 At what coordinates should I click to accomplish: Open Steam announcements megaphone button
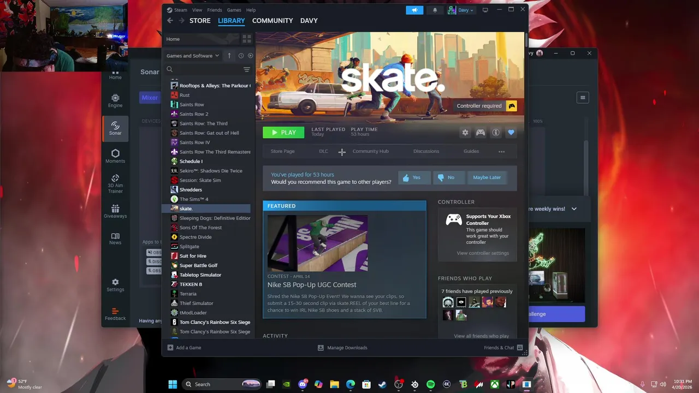pyautogui.click(x=414, y=10)
